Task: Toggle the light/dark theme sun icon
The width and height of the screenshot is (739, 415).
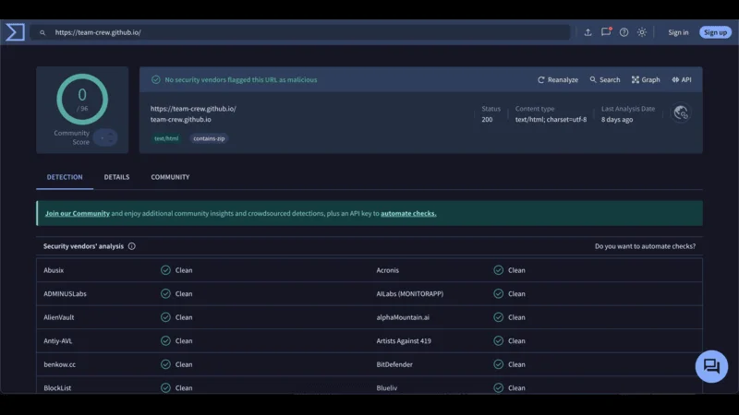Action: point(642,32)
